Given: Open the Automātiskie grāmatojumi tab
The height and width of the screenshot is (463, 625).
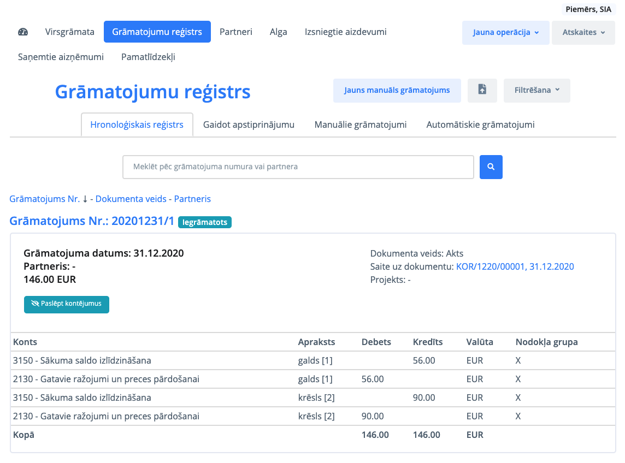Looking at the screenshot, I should pyautogui.click(x=480, y=124).
